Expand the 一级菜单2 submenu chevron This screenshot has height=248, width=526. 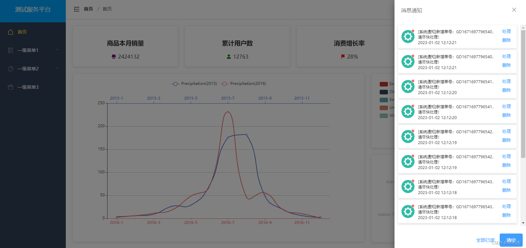click(57, 68)
